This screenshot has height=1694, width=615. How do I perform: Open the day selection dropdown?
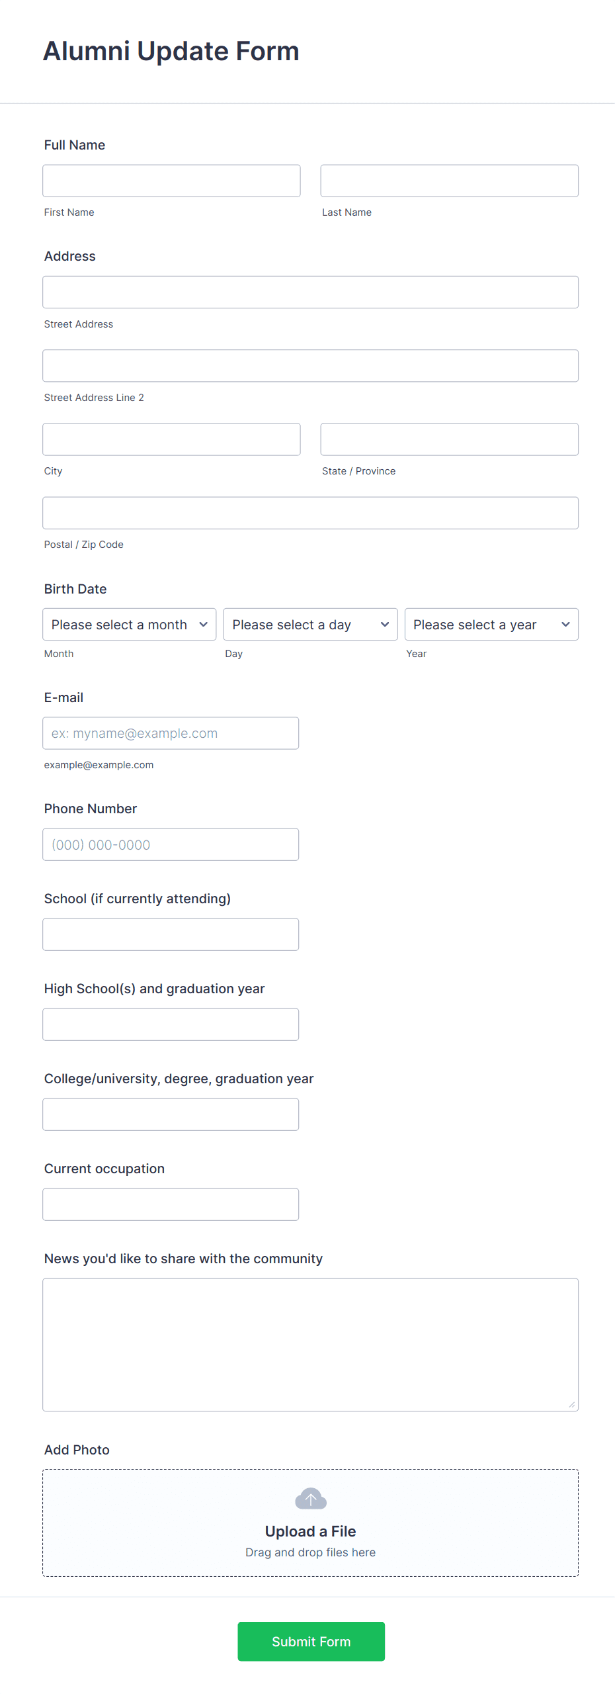(310, 624)
